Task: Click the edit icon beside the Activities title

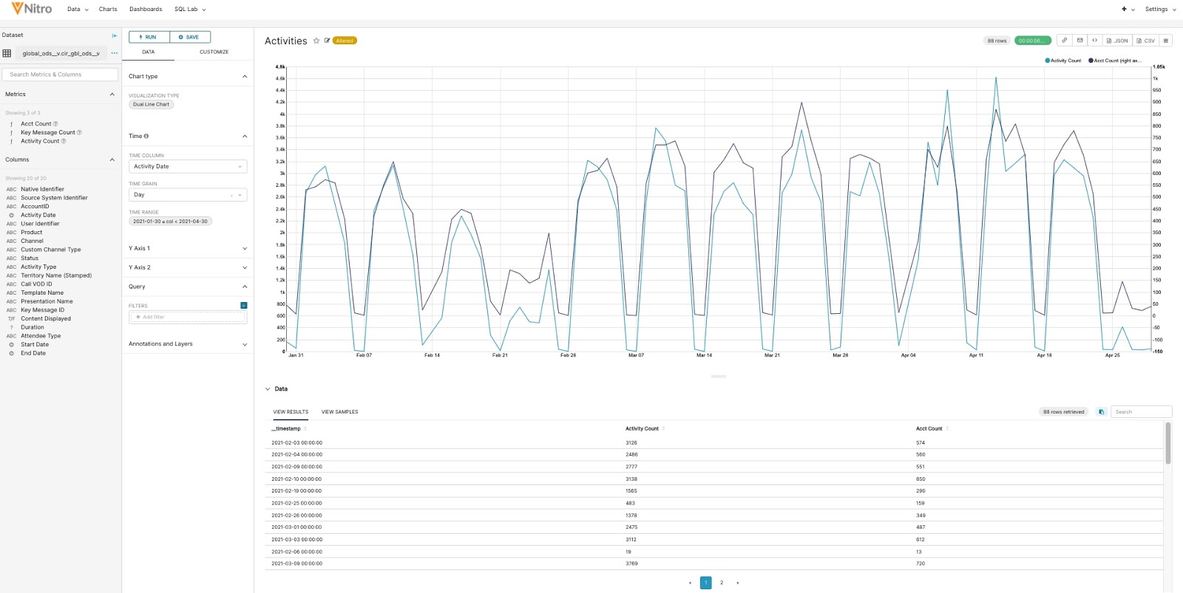Action: [x=327, y=41]
